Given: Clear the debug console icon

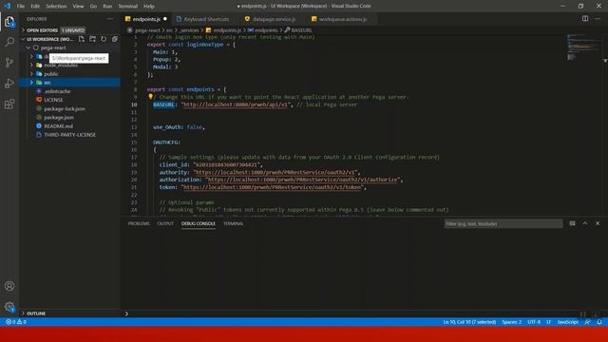Looking at the screenshot, I should [x=572, y=223].
